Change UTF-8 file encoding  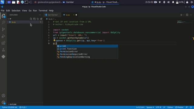pos(159,107)
